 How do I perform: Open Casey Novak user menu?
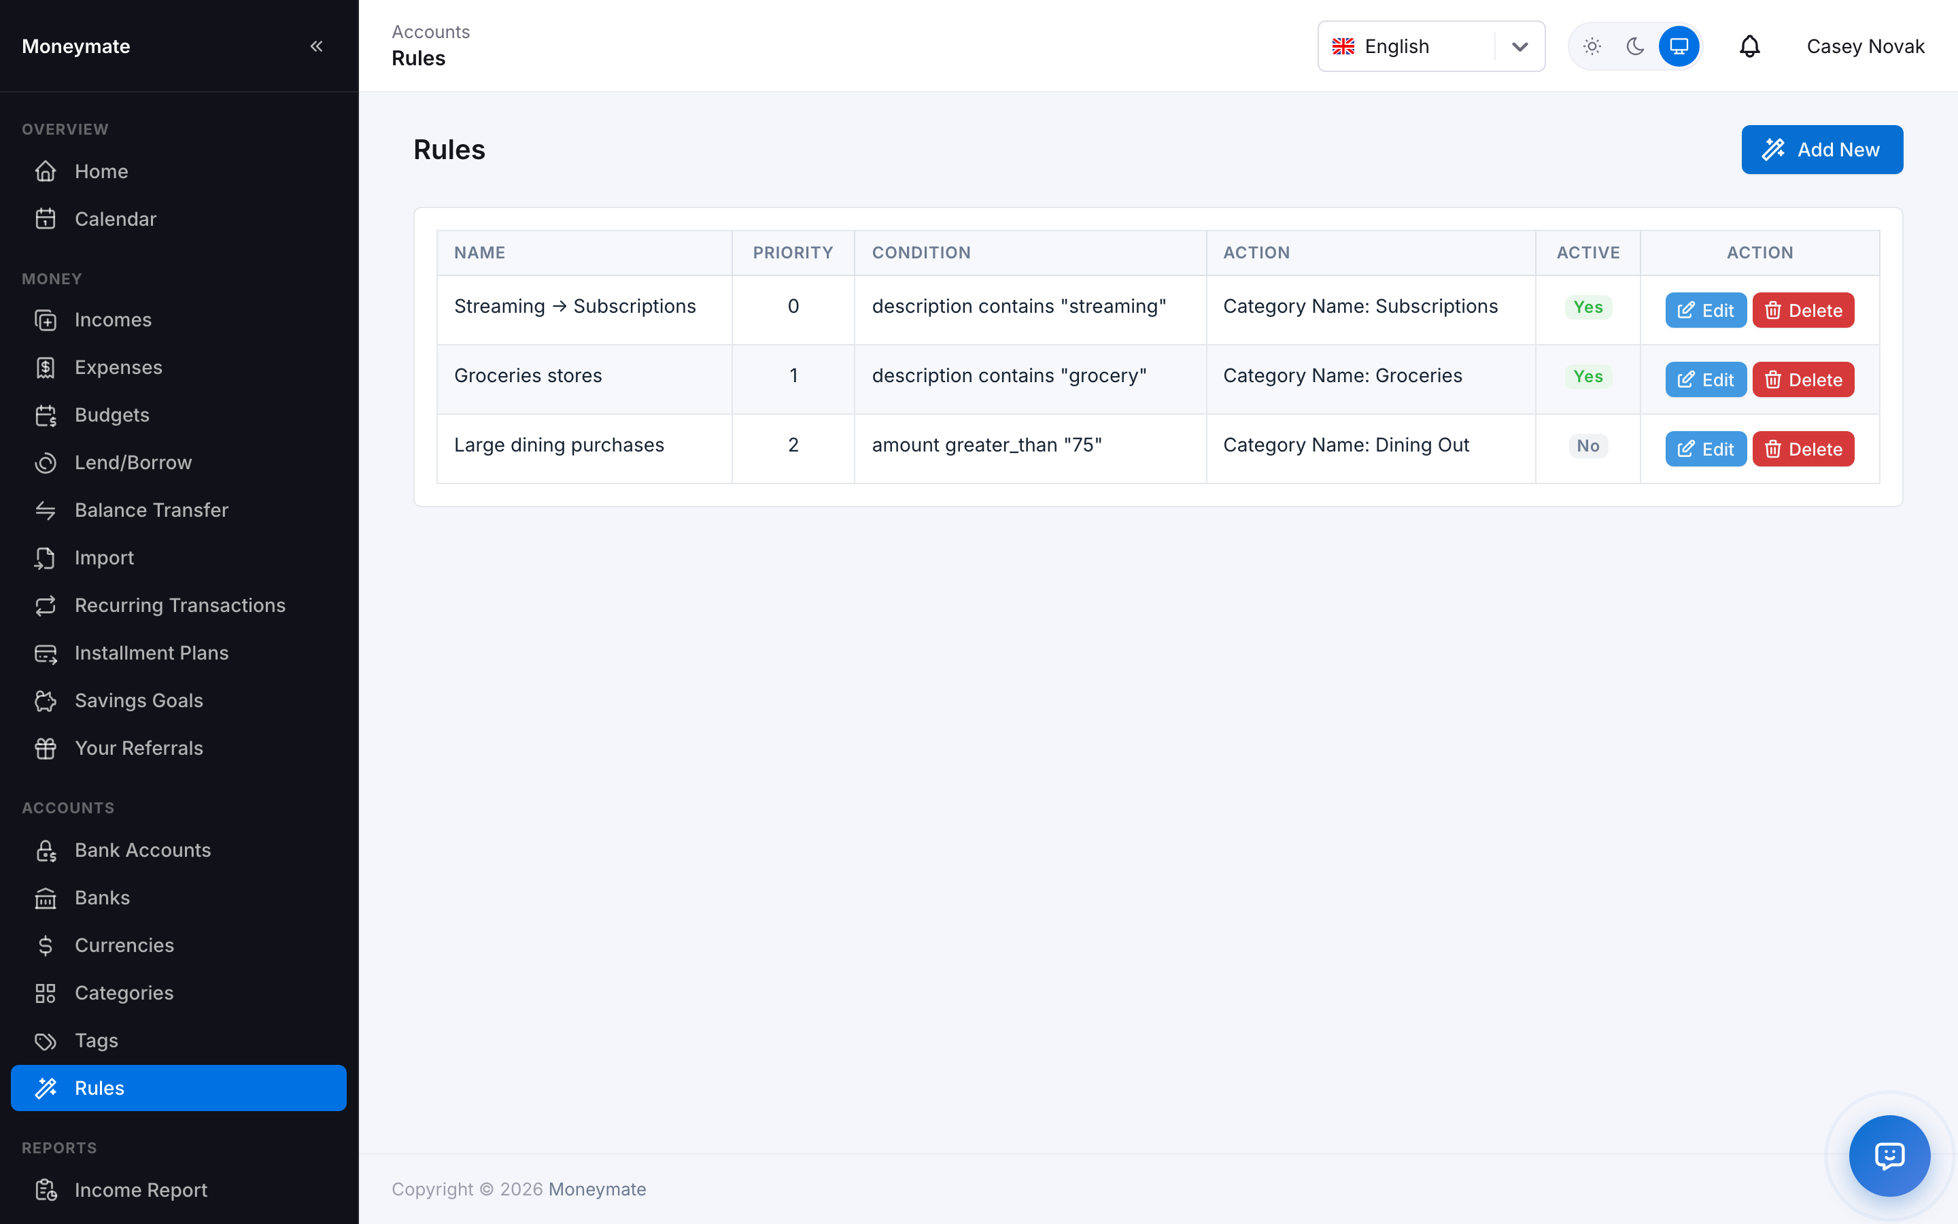(x=1865, y=46)
